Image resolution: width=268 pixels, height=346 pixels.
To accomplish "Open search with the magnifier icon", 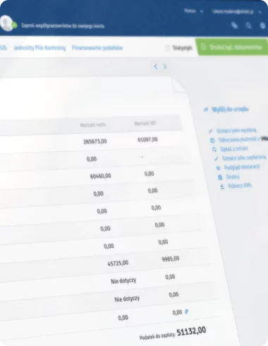I will point(248,25).
